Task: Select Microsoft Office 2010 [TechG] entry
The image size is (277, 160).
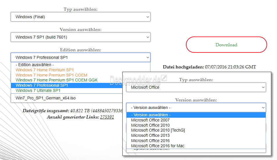Action: tap(196, 130)
